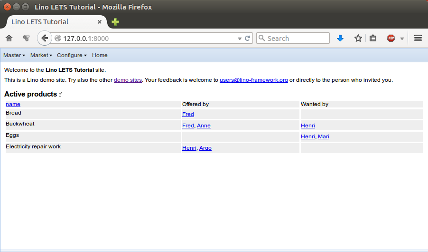Open the URL history dropdown arrow
This screenshot has width=428, height=252.
(240, 39)
